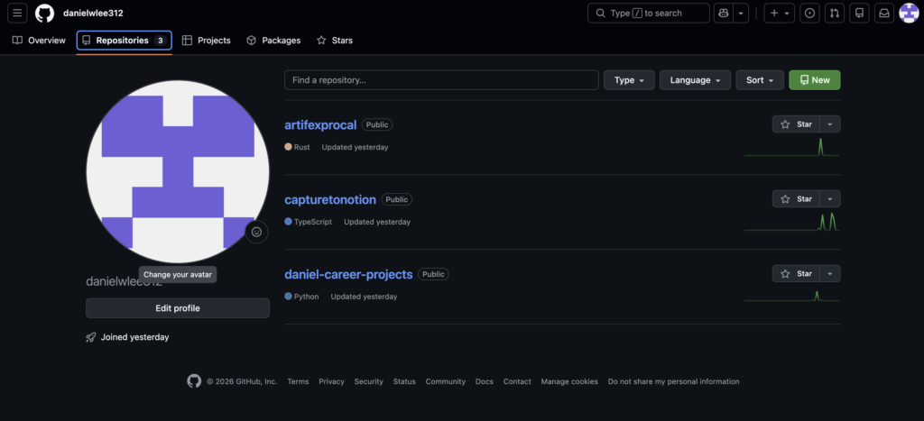924x421 pixels.
Task: Expand the Type filter dropdown
Action: tap(629, 80)
